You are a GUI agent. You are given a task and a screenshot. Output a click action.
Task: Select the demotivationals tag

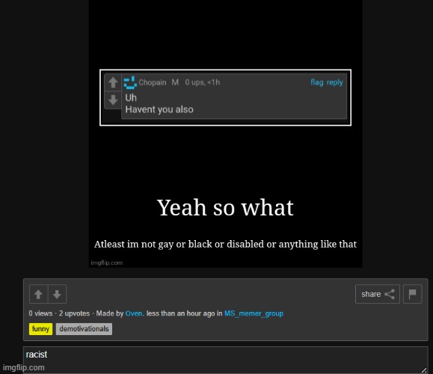coord(84,329)
